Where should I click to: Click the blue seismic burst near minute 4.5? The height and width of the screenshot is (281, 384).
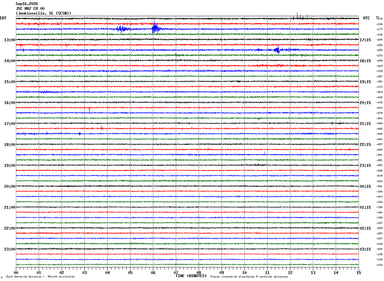click(x=122, y=29)
